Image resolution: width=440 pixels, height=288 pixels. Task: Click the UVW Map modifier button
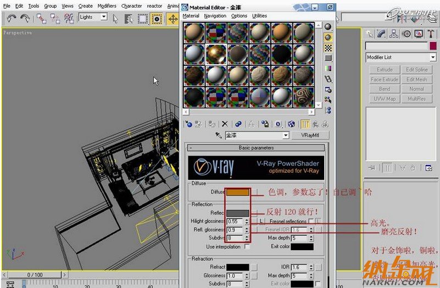coord(385,99)
